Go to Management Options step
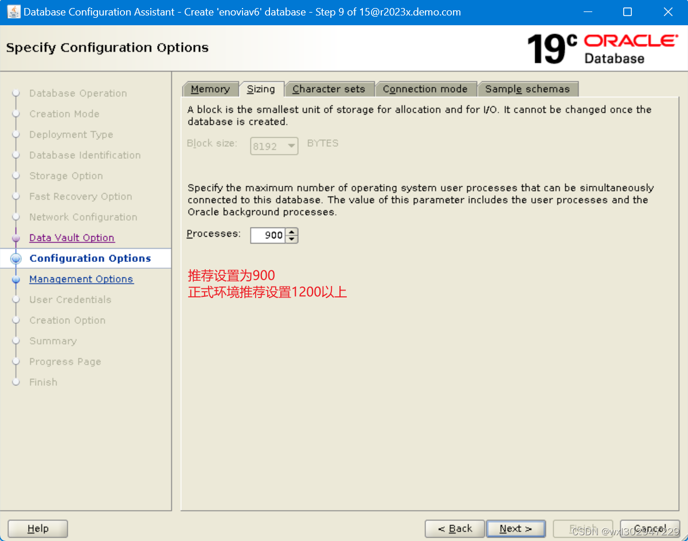 (81, 279)
